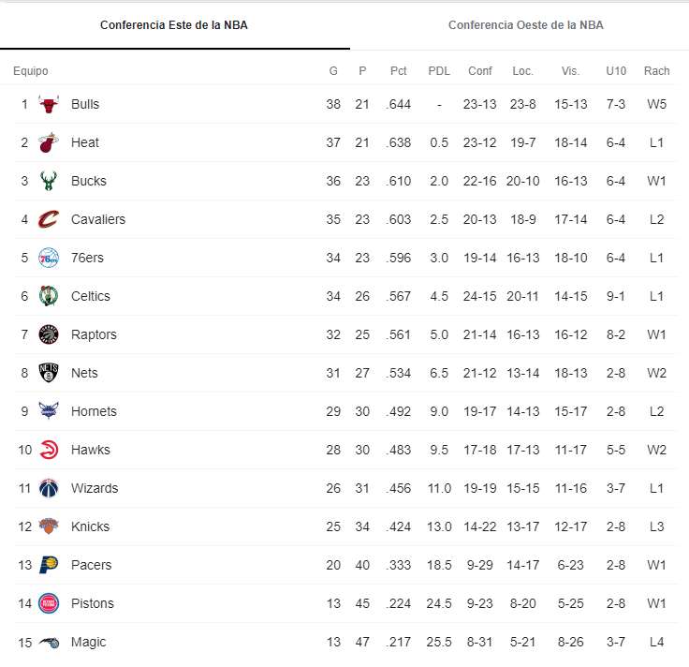Click the Rach column header

[656, 71]
